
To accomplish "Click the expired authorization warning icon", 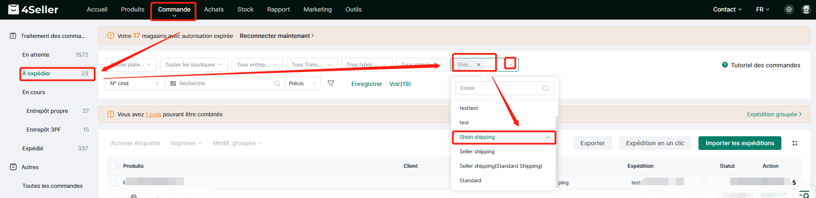I will pyautogui.click(x=111, y=35).
